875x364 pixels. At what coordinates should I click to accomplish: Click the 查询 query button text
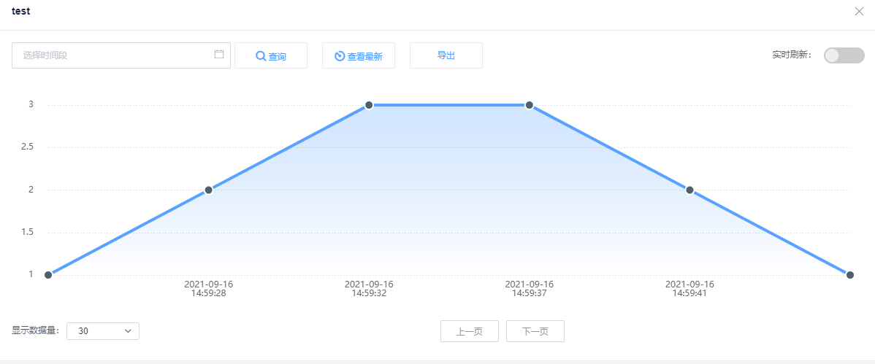[x=278, y=56]
